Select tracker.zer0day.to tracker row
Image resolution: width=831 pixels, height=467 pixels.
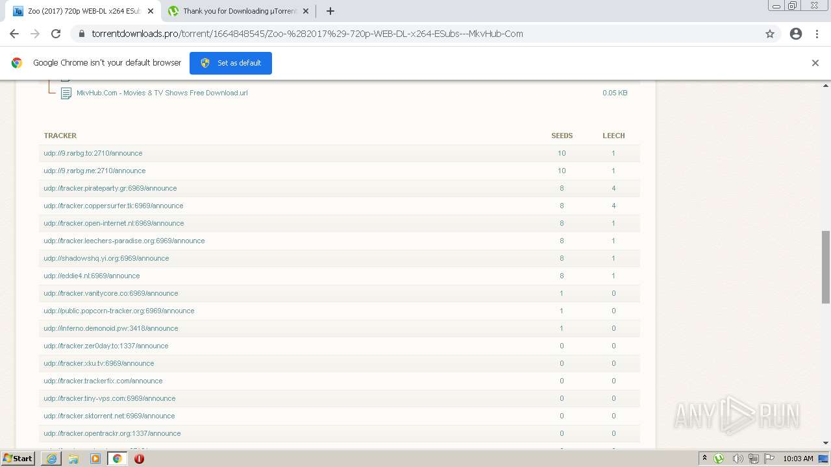(x=340, y=346)
